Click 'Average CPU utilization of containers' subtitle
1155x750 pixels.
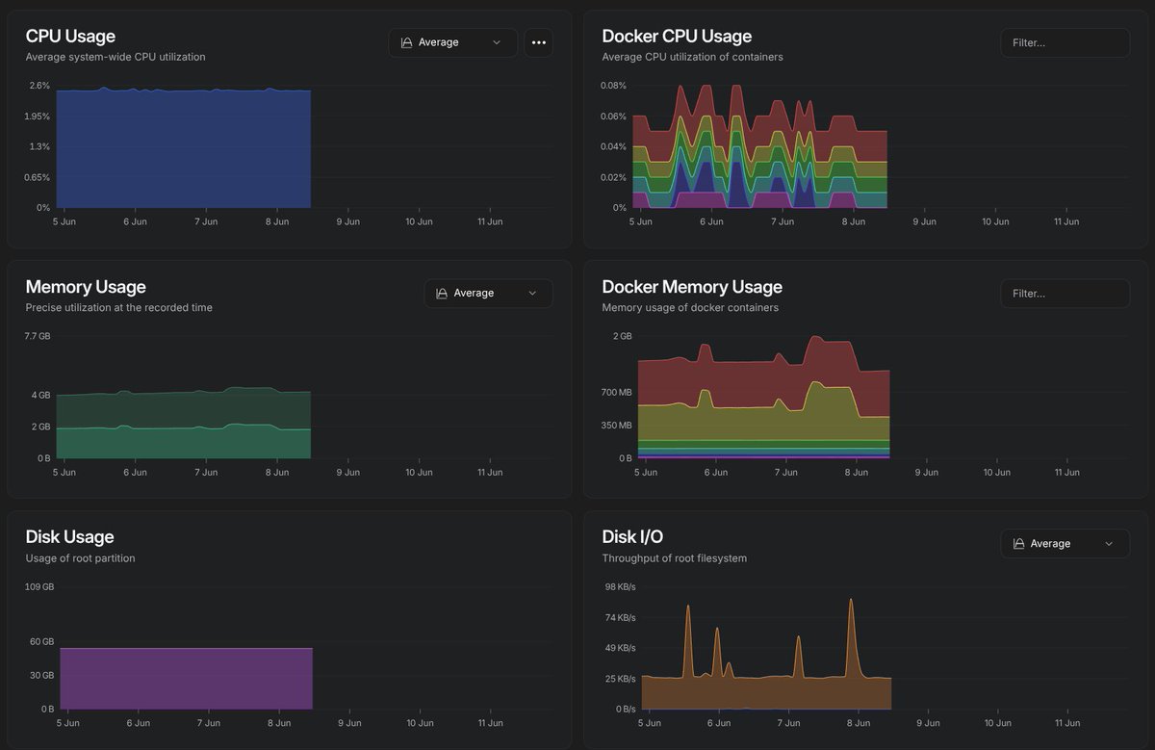[692, 57]
